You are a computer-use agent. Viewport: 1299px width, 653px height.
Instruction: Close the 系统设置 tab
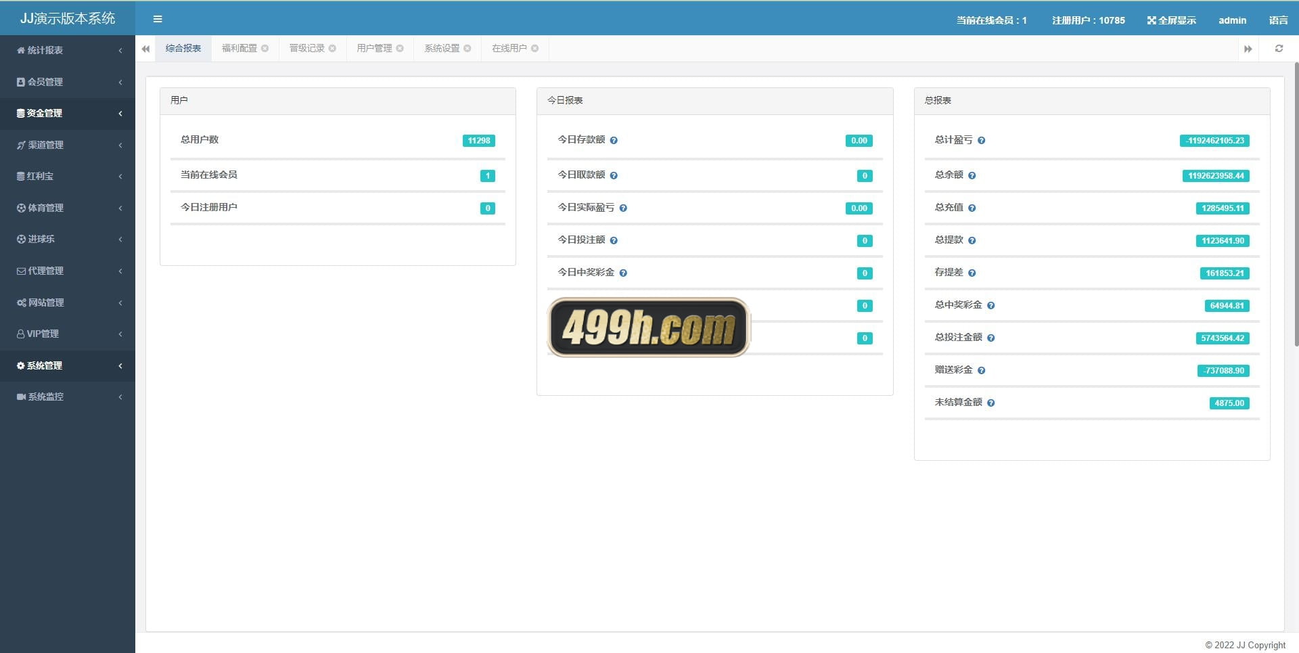(x=468, y=48)
